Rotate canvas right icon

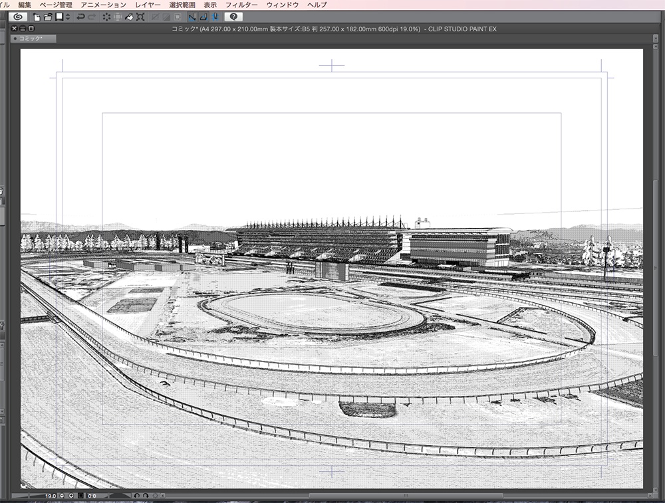tap(146, 496)
